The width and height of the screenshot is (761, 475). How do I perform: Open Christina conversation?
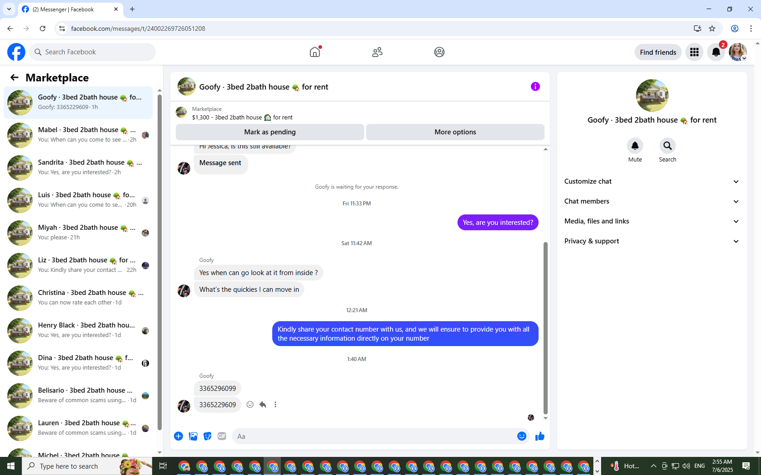click(x=78, y=298)
